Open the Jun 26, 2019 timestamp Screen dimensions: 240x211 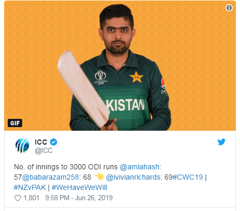(x=94, y=198)
